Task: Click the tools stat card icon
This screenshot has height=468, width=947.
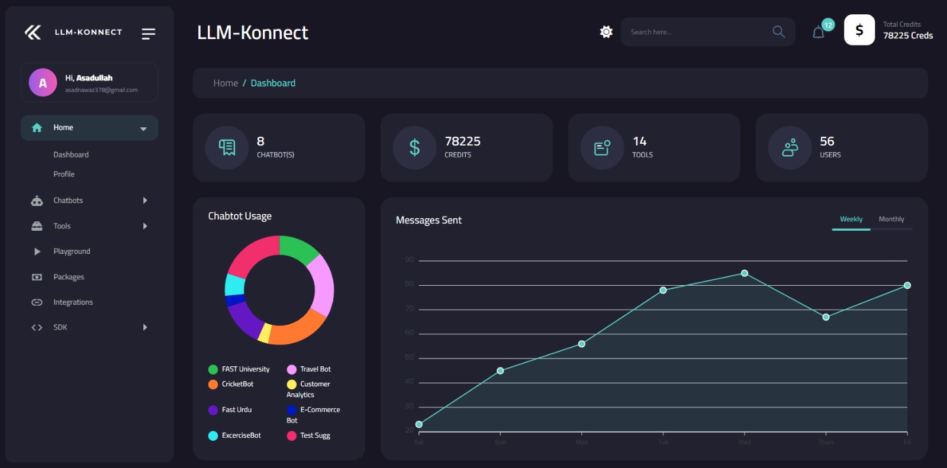Action: 602,148
